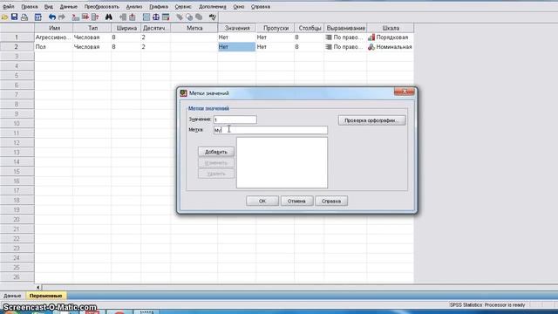Open the Сервис menu

coord(183,7)
